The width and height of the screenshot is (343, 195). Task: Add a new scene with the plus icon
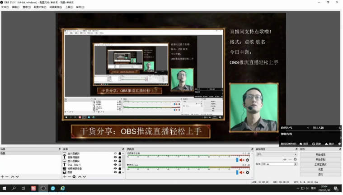click(x=2, y=176)
